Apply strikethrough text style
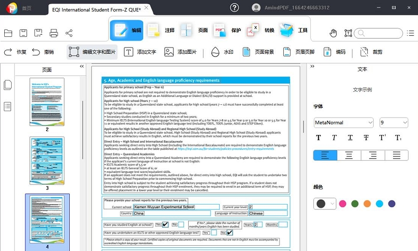The width and height of the screenshot is (418, 251). (366, 138)
